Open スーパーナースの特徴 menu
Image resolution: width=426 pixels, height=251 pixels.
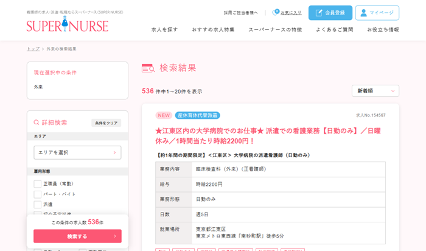tap(275, 30)
